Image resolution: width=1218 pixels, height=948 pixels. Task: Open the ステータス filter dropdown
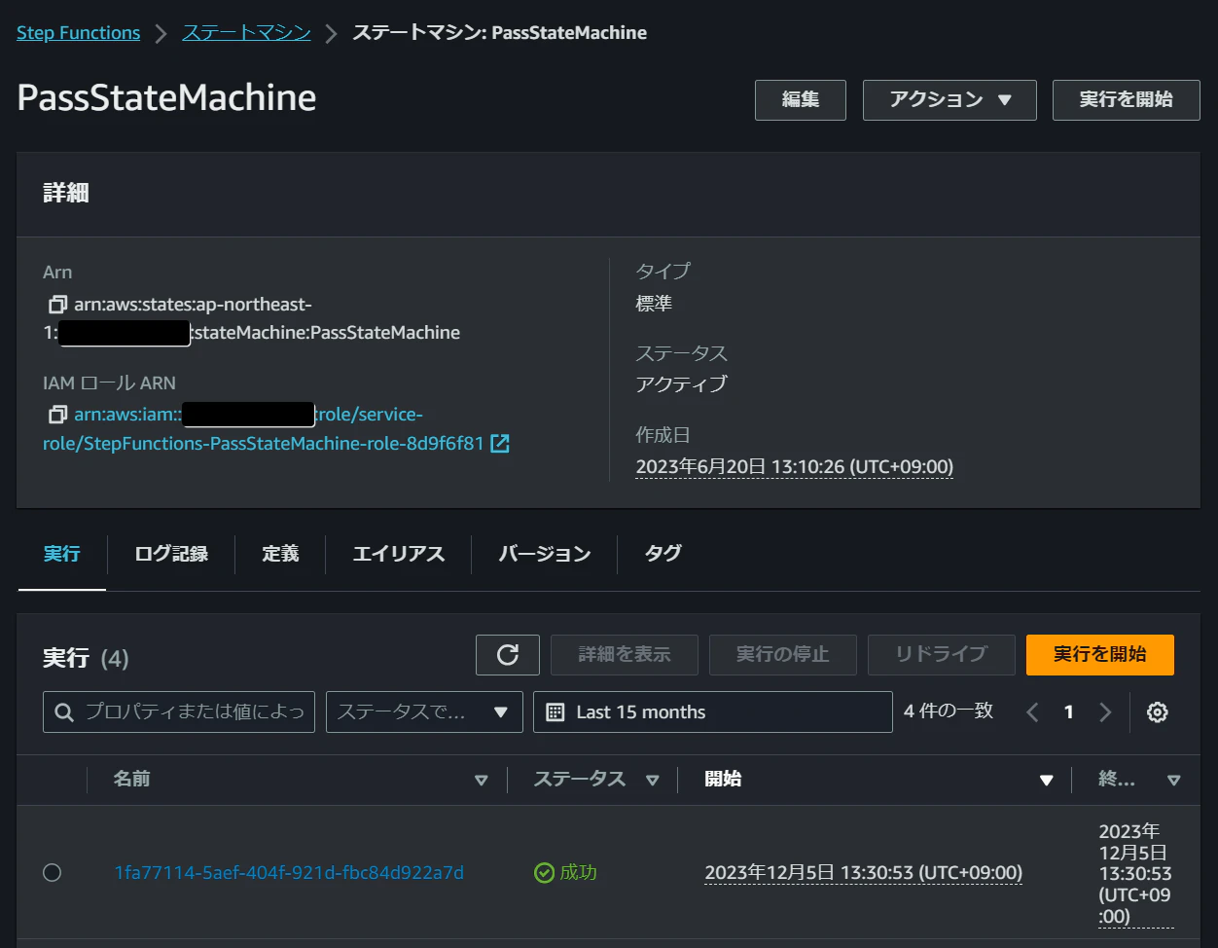pos(424,712)
